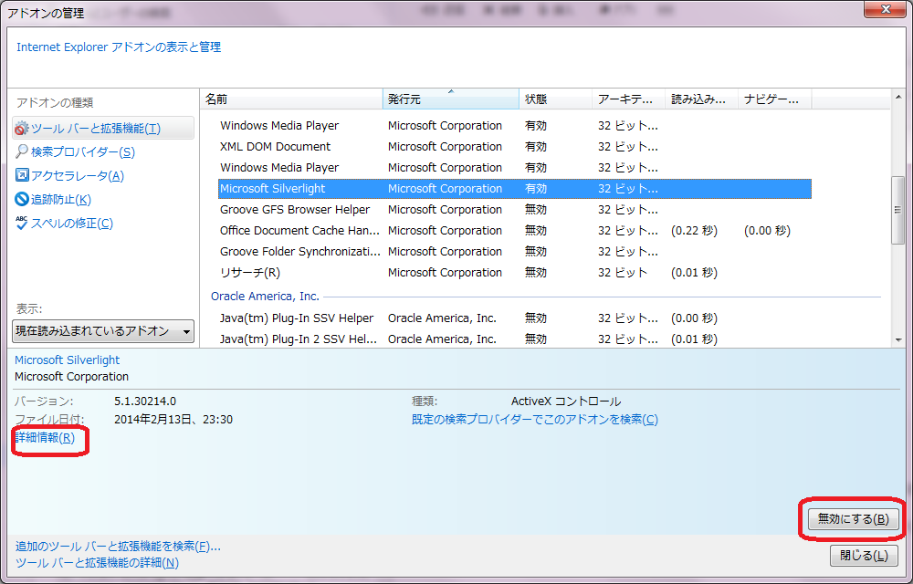Click the tracking protection blocked icon
Screen dimensions: 913x584
tap(22, 200)
